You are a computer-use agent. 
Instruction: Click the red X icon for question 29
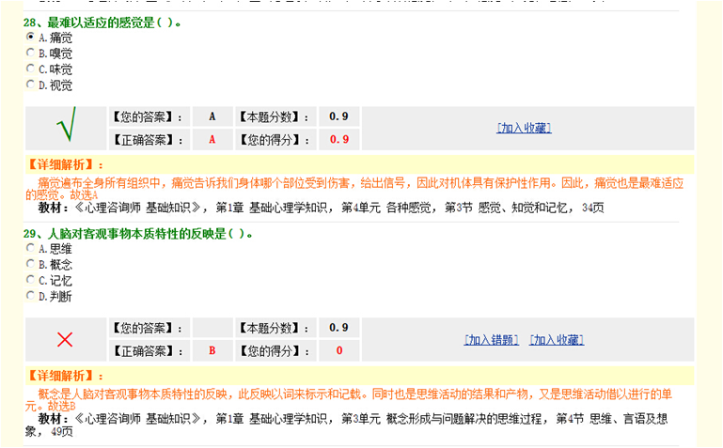tap(65, 339)
